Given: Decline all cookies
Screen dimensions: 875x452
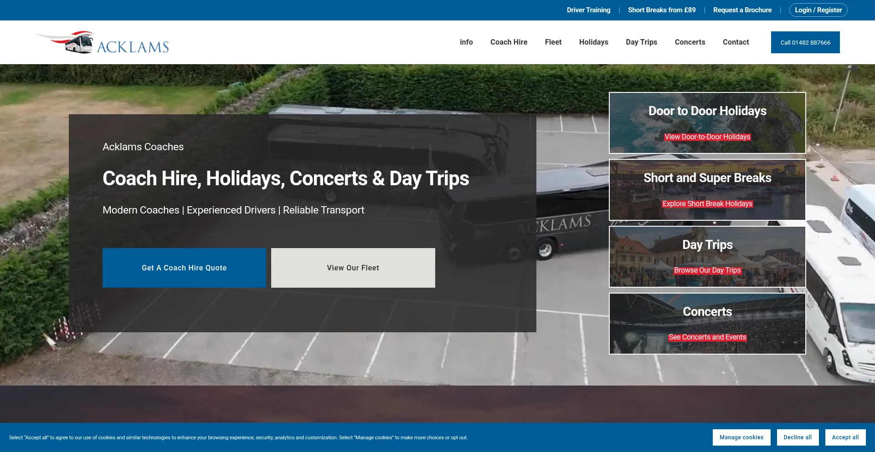Looking at the screenshot, I should coord(798,437).
